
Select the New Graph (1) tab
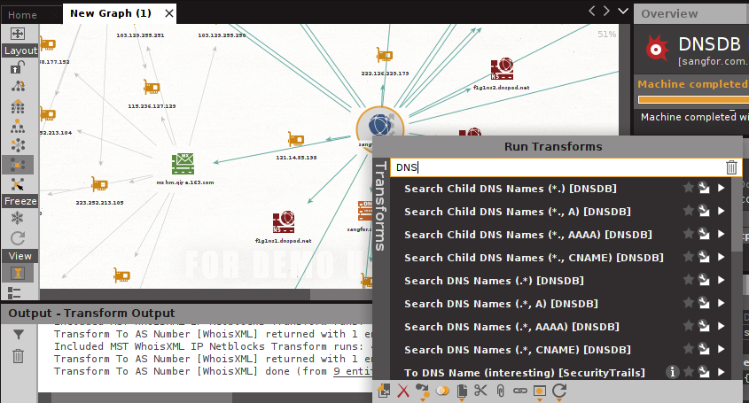tap(111, 13)
